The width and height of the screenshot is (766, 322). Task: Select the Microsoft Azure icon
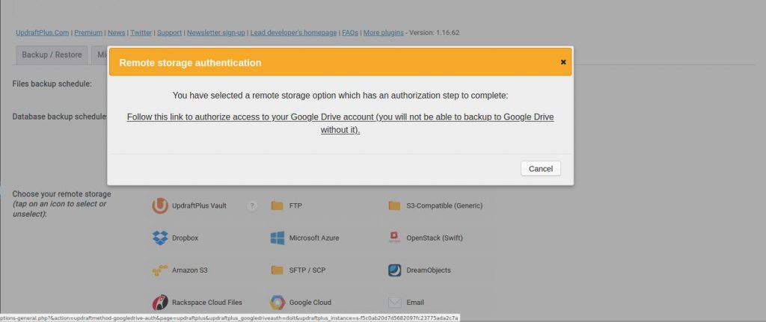pos(277,238)
